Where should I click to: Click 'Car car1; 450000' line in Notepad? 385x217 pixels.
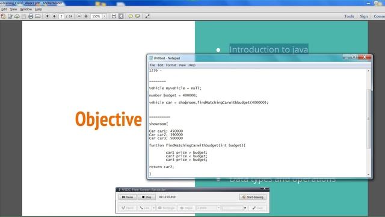pos(166,131)
